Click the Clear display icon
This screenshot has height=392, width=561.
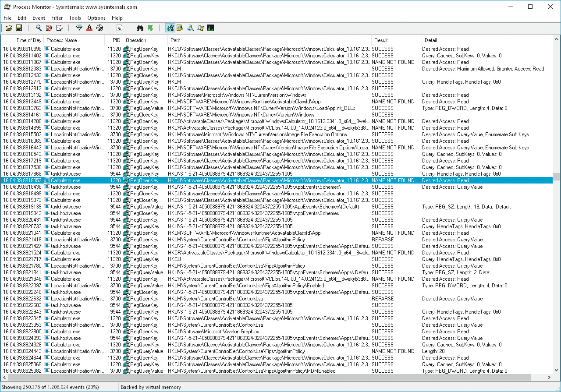[60, 28]
